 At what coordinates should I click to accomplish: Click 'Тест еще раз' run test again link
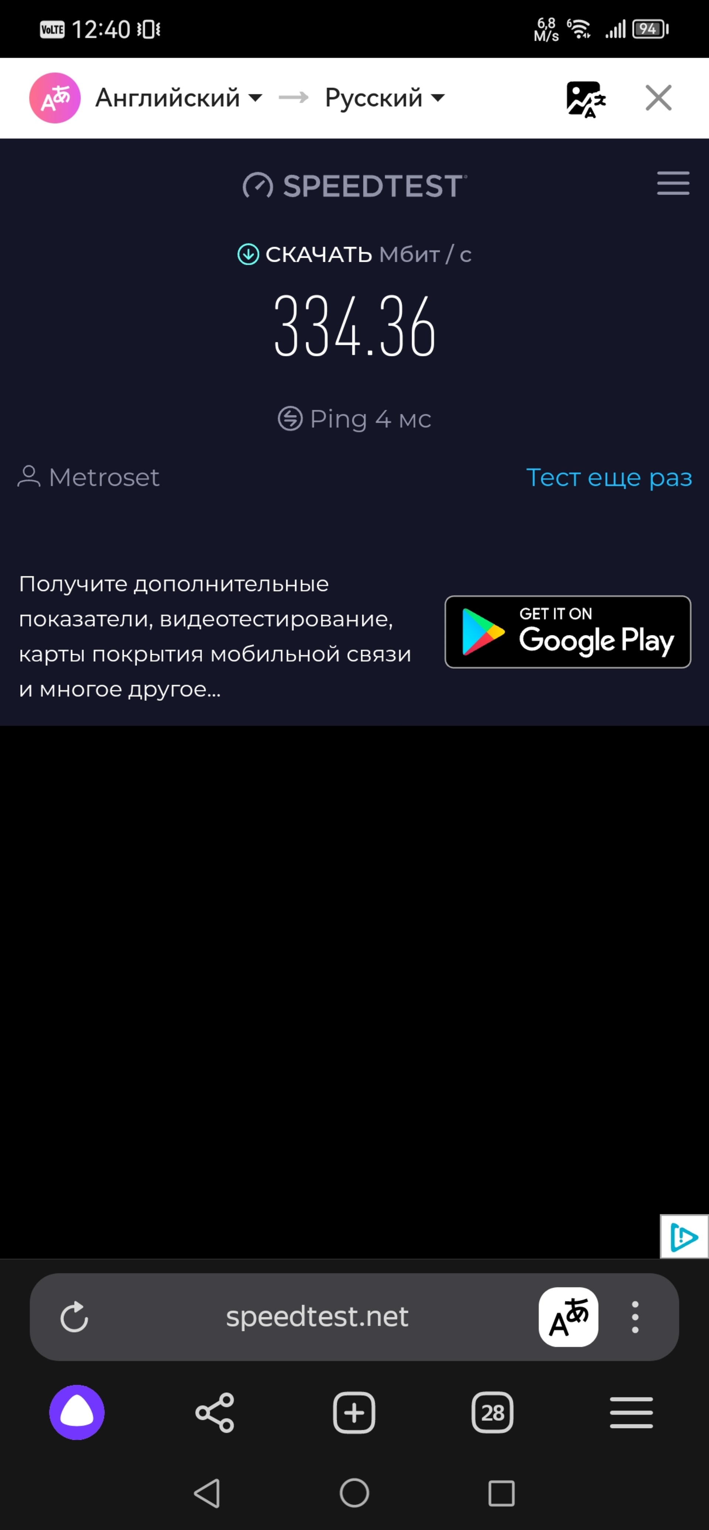609,476
